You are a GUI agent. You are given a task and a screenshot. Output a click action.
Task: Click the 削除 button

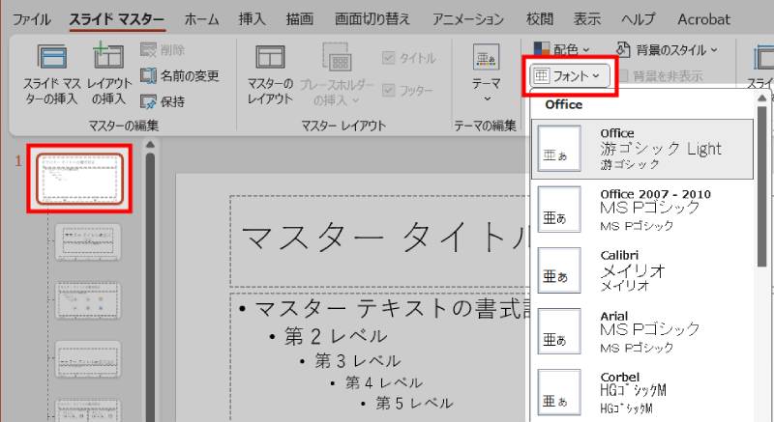[x=163, y=50]
